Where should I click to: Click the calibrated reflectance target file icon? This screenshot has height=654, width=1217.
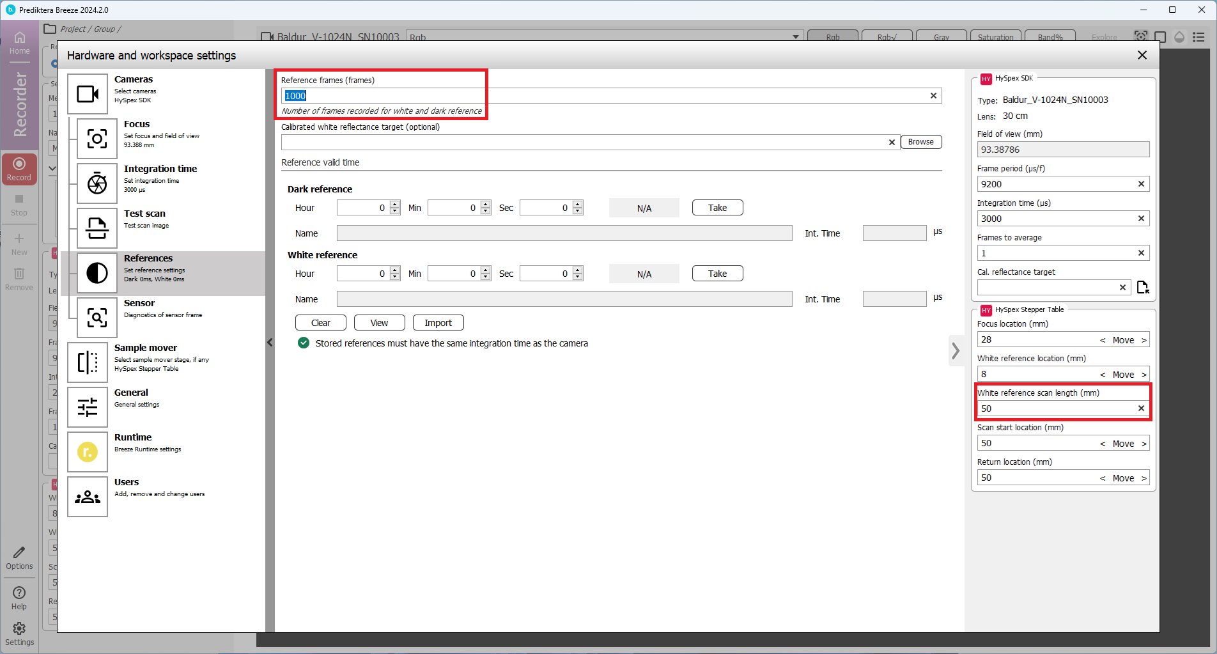[1143, 288]
